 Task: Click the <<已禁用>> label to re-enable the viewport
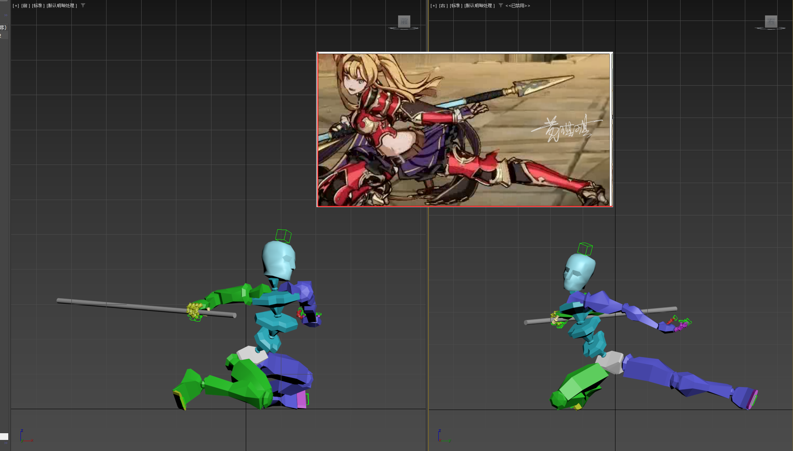[517, 6]
